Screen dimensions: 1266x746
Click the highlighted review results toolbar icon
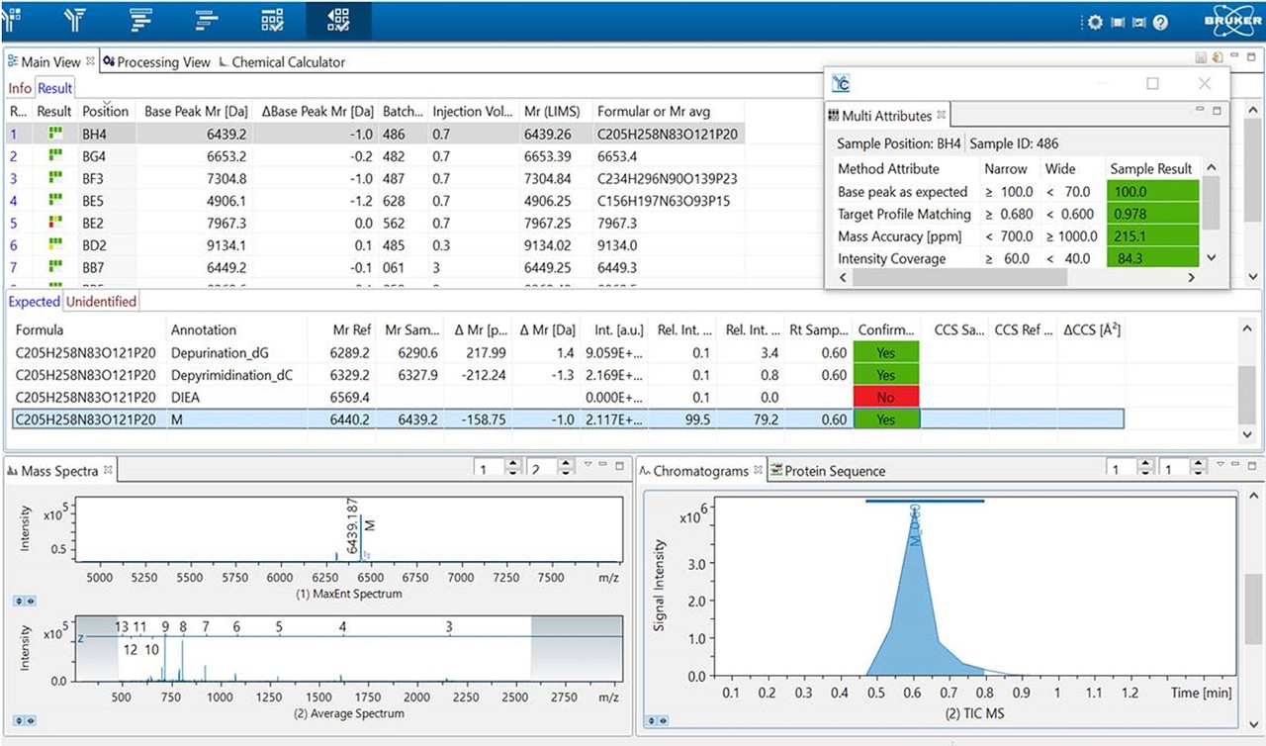coord(337,19)
